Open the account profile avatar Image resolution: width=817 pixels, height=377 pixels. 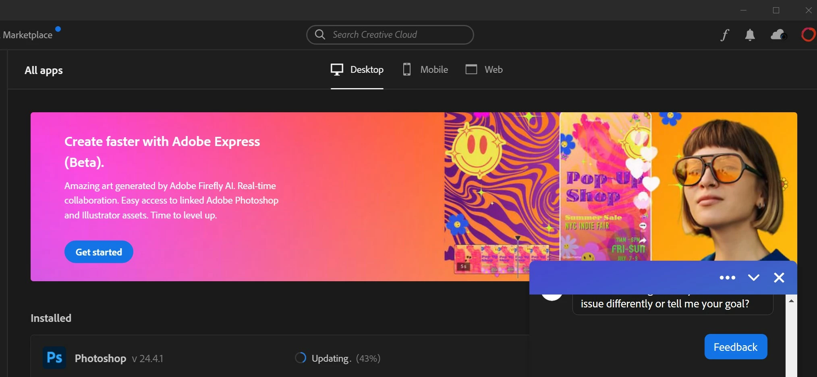point(808,35)
